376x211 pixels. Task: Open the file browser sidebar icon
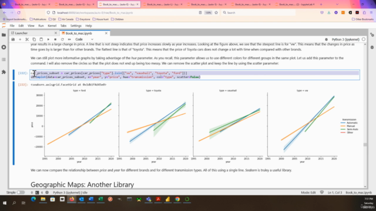[4, 35]
